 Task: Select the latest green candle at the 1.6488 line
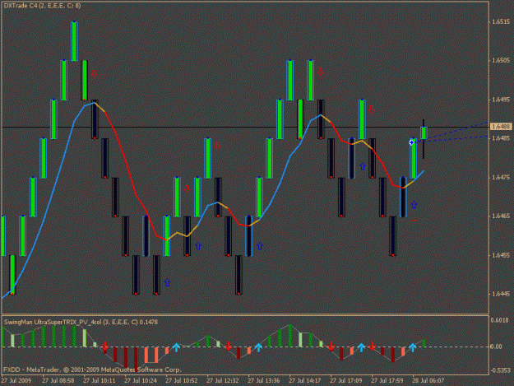point(424,133)
